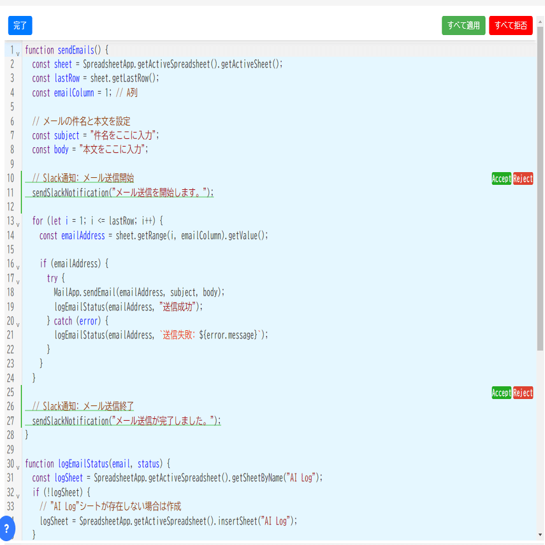The width and height of the screenshot is (545, 545).
Task: Click the scrollbar up arrow on the right edge
Action: click(540, 22)
